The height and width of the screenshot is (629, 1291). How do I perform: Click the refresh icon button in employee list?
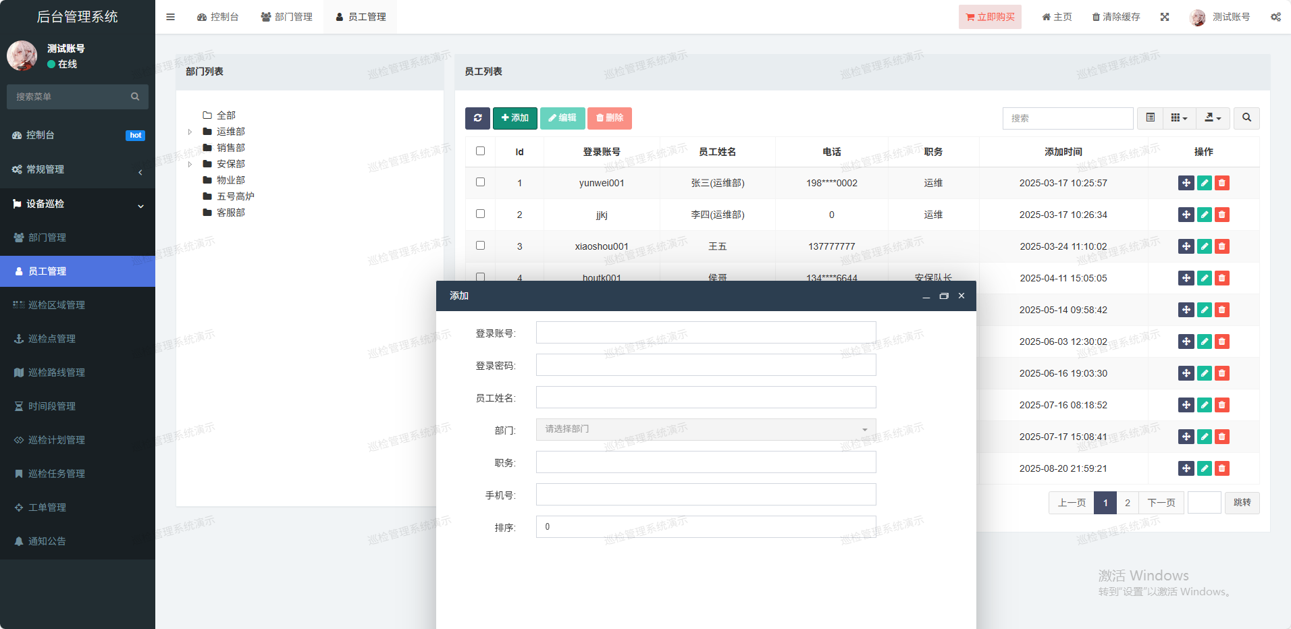pyautogui.click(x=477, y=118)
